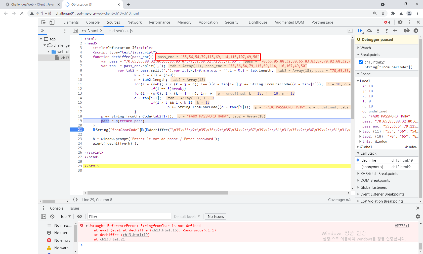The height and width of the screenshot is (254, 423).
Task: Expand the Uncaught ReferenceError message
Action: (x=87, y=226)
